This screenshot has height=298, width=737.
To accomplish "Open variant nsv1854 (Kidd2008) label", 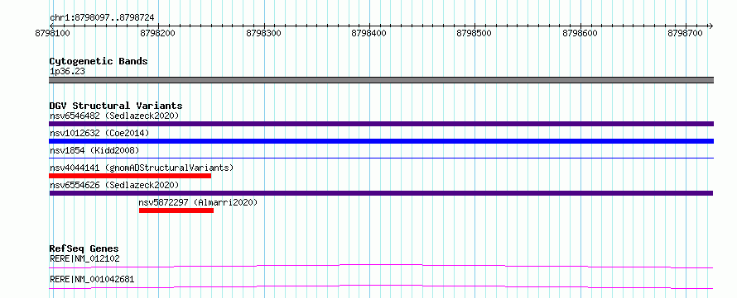I will click(x=94, y=150).
